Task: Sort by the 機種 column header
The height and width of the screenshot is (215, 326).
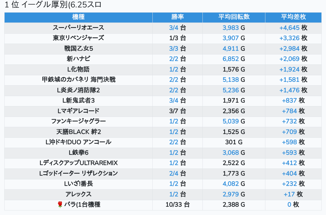Action: 78,17
